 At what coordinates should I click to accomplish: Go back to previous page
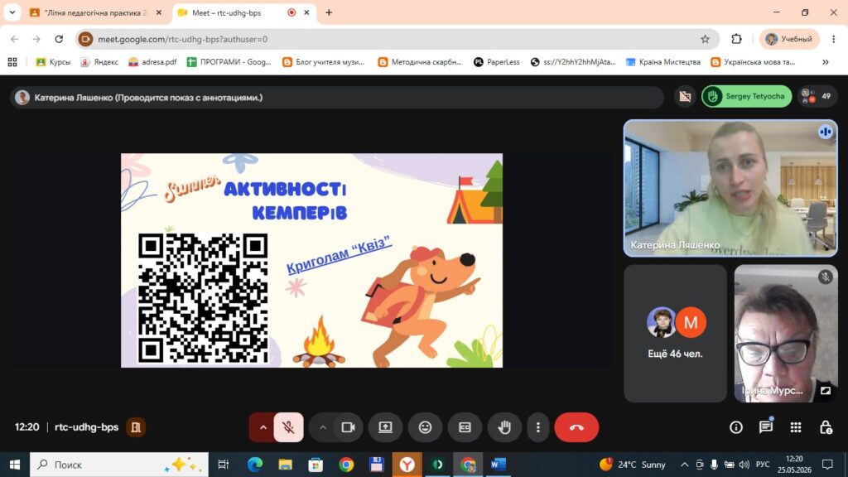pyautogui.click(x=15, y=39)
